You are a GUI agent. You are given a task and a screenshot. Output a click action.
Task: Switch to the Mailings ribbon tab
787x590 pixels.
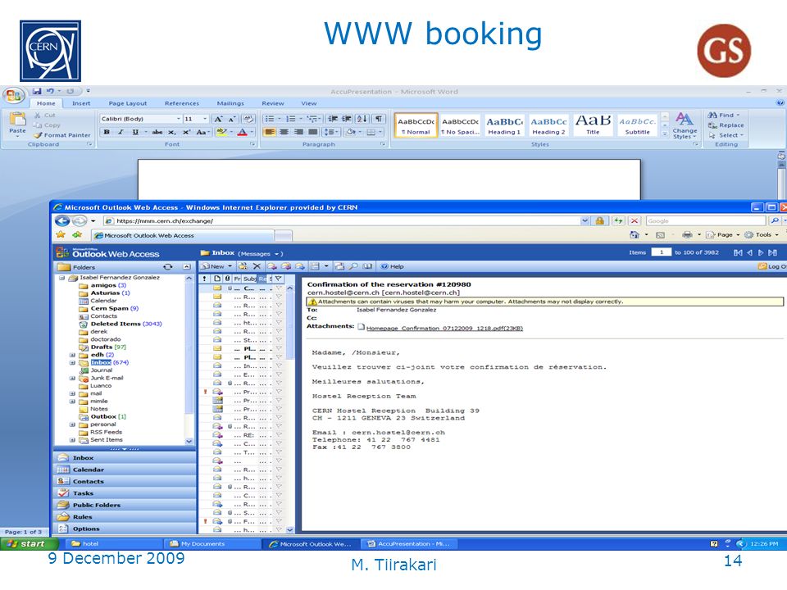230,103
